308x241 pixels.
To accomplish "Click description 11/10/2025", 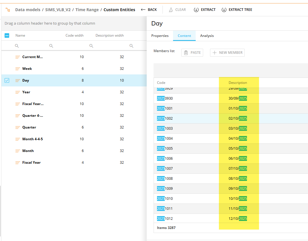I will [238, 208].
